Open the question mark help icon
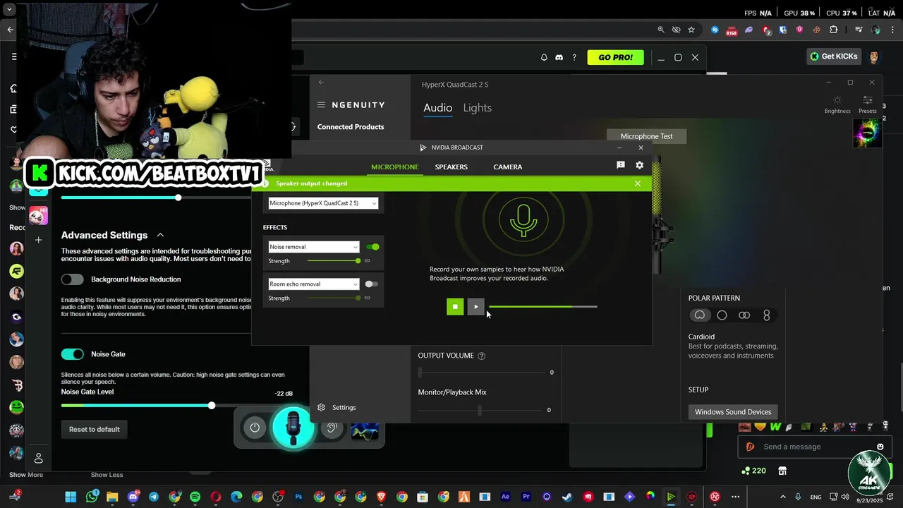 574,57
